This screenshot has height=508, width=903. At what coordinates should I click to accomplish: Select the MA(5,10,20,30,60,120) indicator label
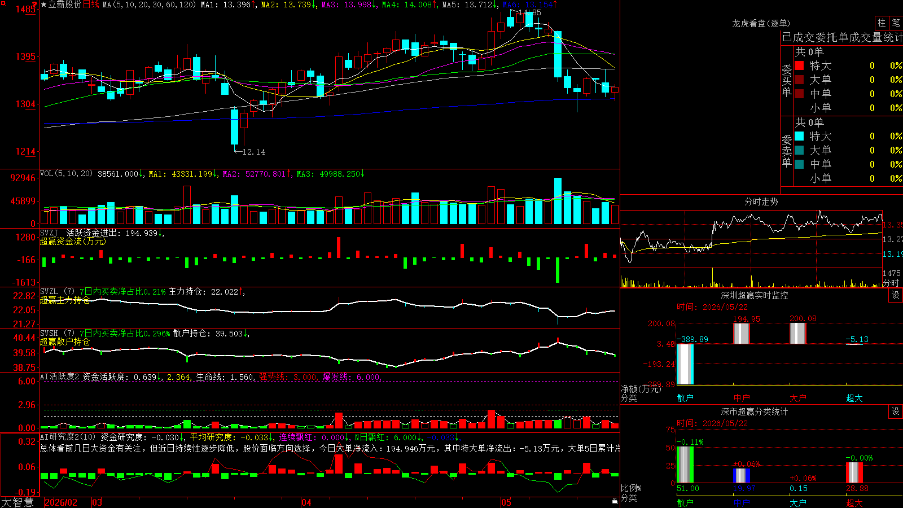[x=149, y=5]
